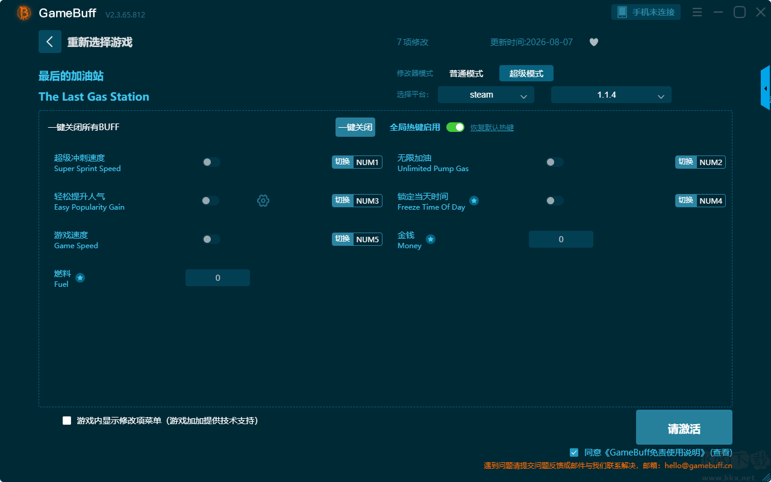The image size is (771, 482).
Task: Click the 7项修改 count text
Action: 413,42
